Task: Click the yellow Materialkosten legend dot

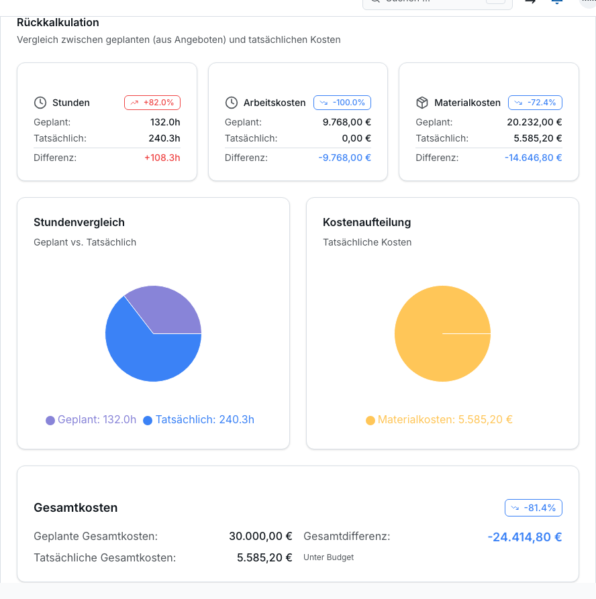Action: point(370,420)
